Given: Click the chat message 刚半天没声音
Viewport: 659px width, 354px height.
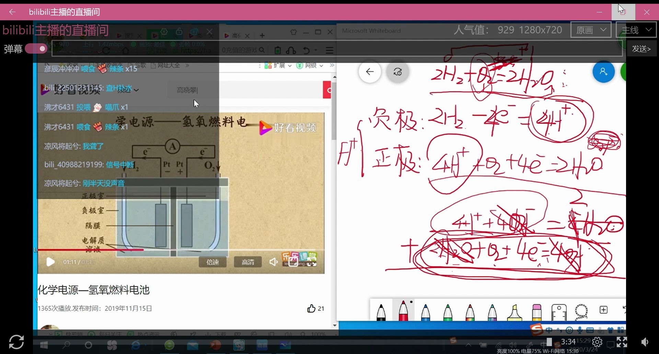Looking at the screenshot, I should (104, 183).
